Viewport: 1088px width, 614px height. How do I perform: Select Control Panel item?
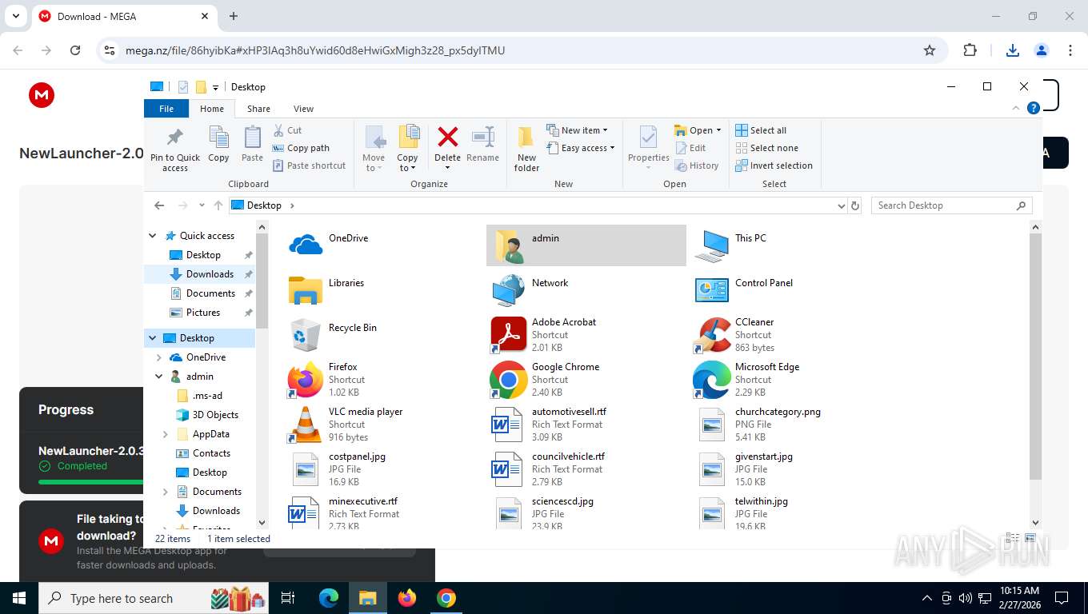pyautogui.click(x=790, y=289)
